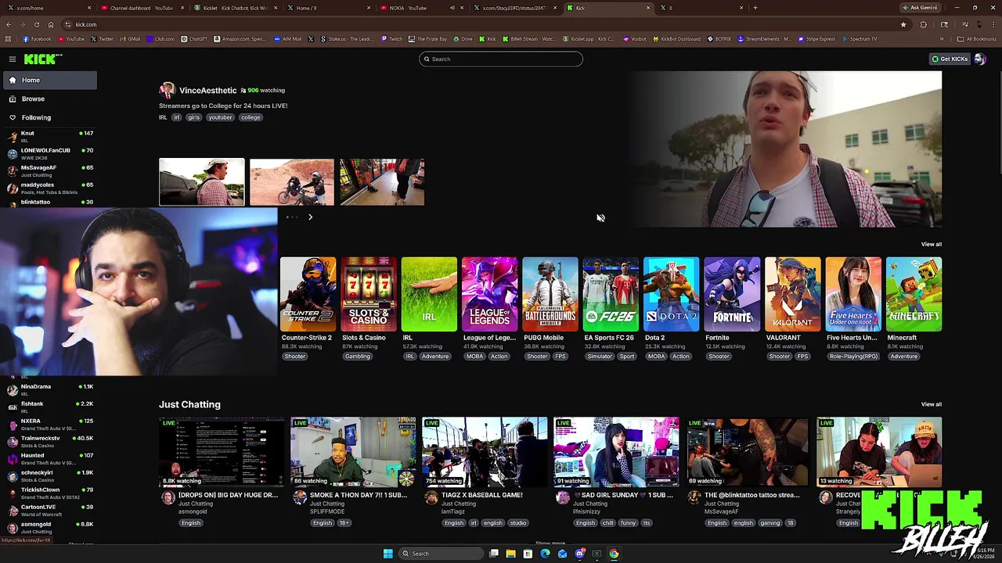Open the Browse sidebar item
The width and height of the screenshot is (1002, 563).
[x=49, y=99]
